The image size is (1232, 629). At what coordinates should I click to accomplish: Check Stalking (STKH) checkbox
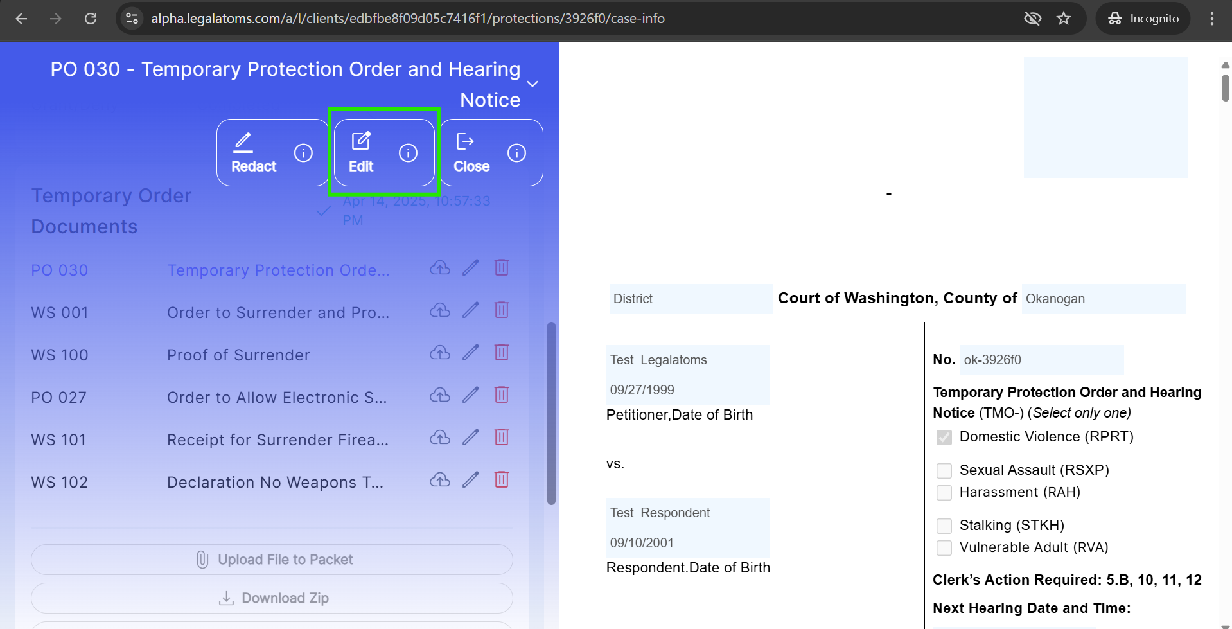pos(944,526)
